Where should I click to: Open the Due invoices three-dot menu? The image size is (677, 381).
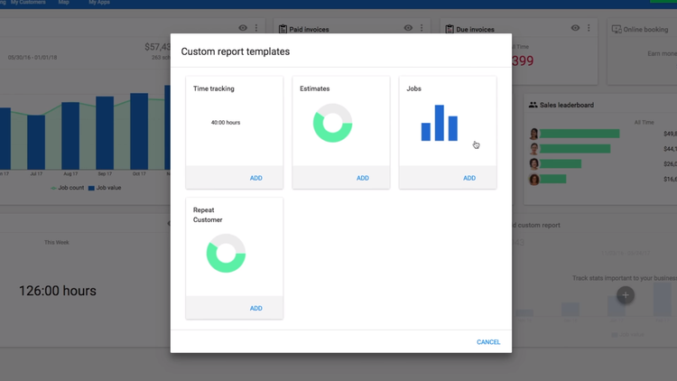pyautogui.click(x=589, y=28)
